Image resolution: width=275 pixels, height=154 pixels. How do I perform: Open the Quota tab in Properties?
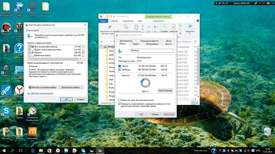click(168, 41)
